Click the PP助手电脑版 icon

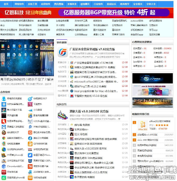click(30, 127)
